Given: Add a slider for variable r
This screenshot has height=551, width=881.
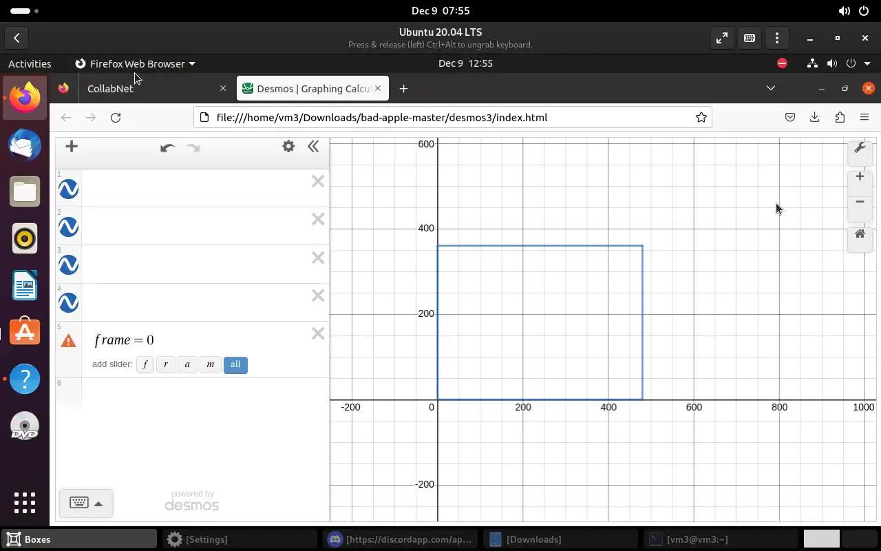Looking at the screenshot, I should coord(166,364).
